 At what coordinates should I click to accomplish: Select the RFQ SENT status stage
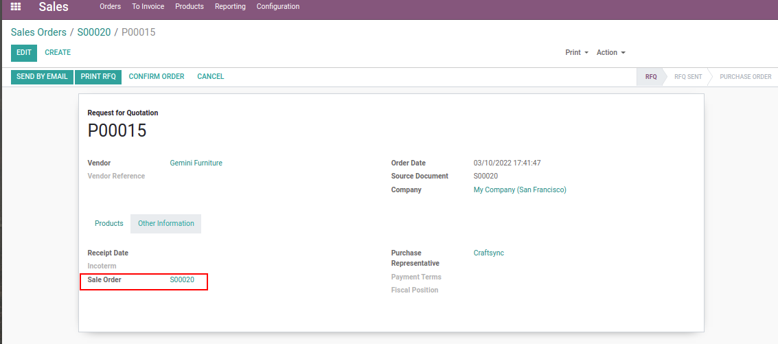[687, 77]
